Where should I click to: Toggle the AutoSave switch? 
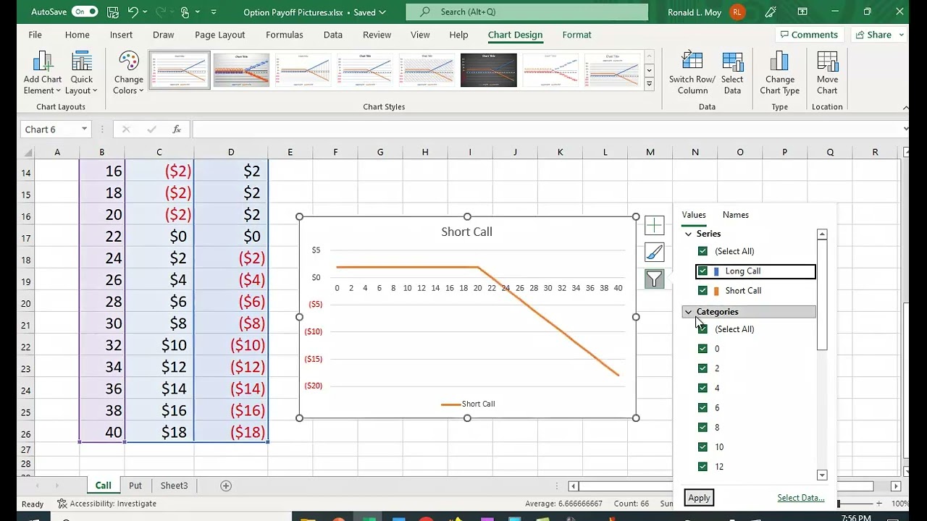point(85,12)
